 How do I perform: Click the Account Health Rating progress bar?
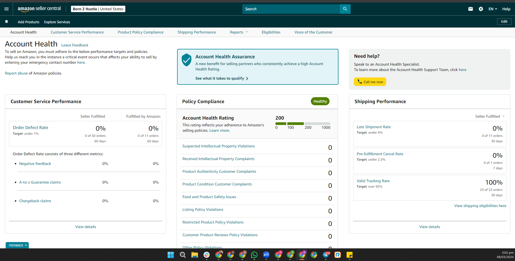(303, 124)
